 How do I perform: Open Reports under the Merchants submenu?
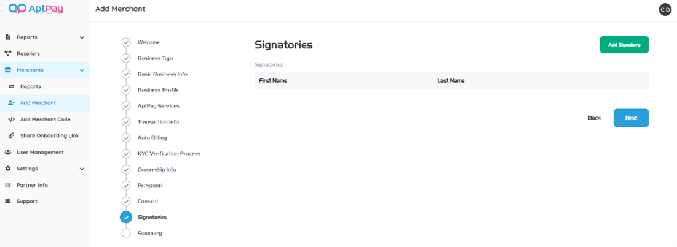pos(30,86)
